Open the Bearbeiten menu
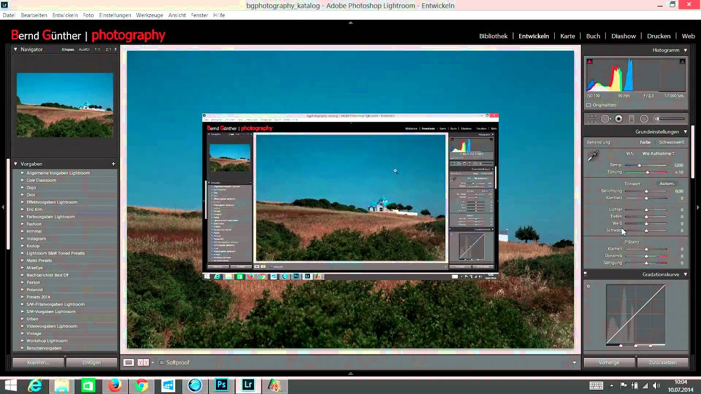The height and width of the screenshot is (394, 701). click(x=34, y=15)
